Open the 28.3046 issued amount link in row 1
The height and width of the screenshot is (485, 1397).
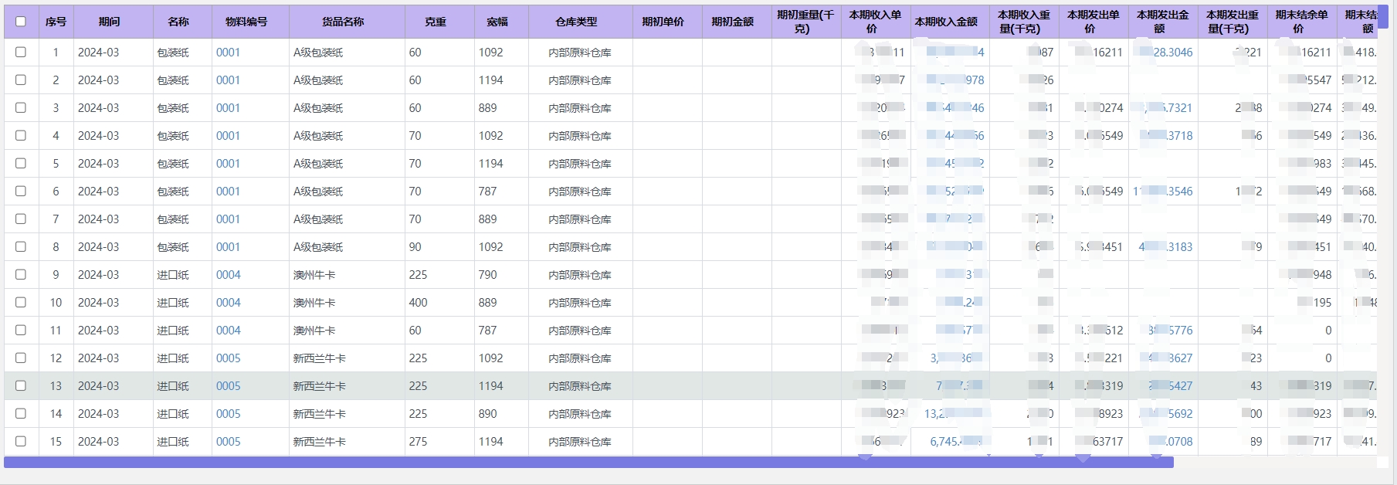click(1172, 53)
